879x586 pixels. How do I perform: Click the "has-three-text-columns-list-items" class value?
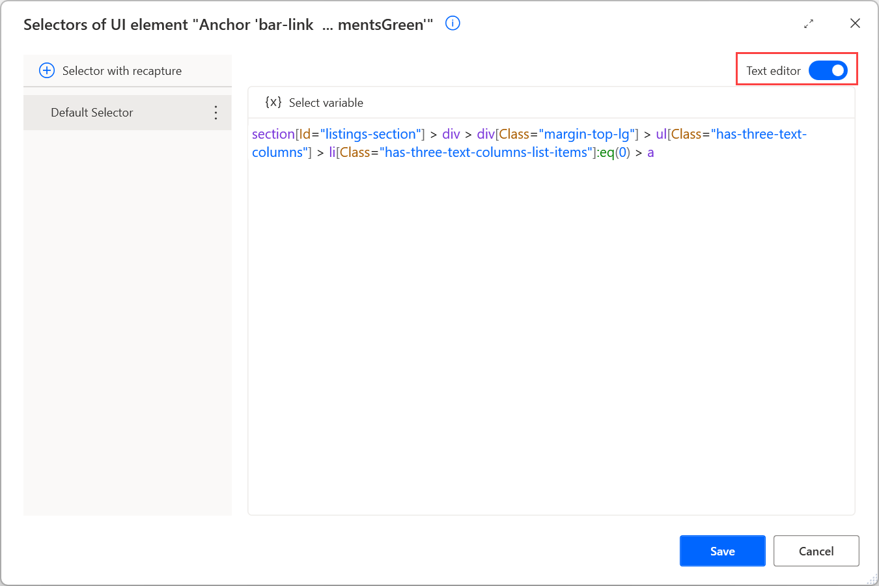coord(486,152)
